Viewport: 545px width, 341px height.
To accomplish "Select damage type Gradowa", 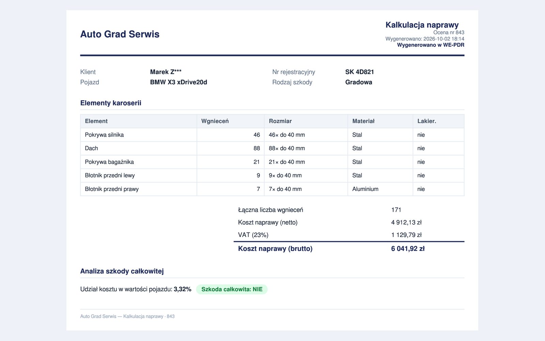I will tap(359, 82).
